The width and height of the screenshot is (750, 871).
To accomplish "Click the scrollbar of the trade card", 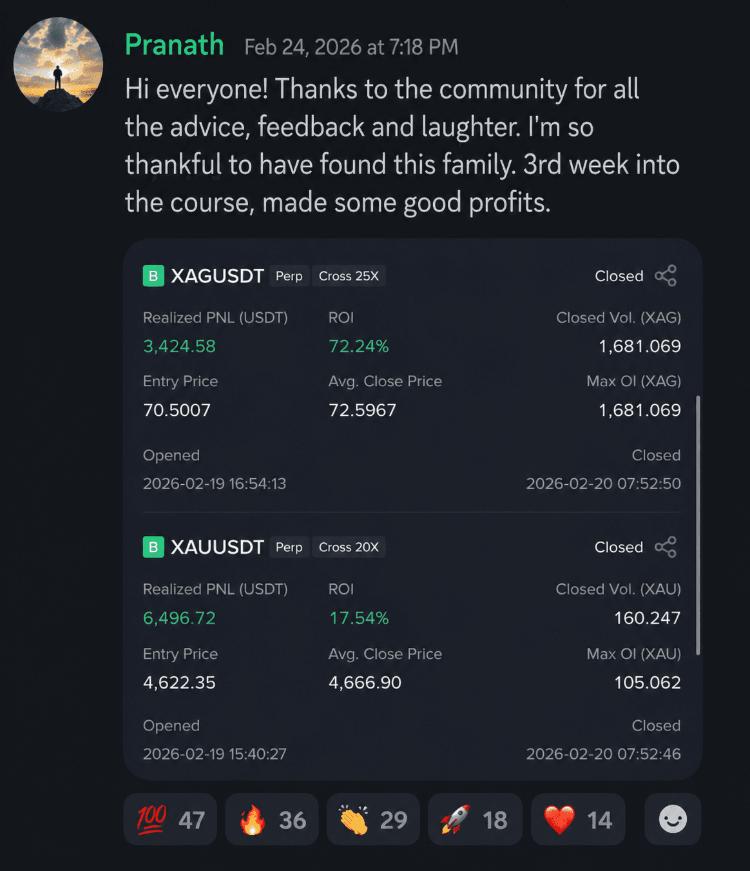I will click(x=698, y=525).
